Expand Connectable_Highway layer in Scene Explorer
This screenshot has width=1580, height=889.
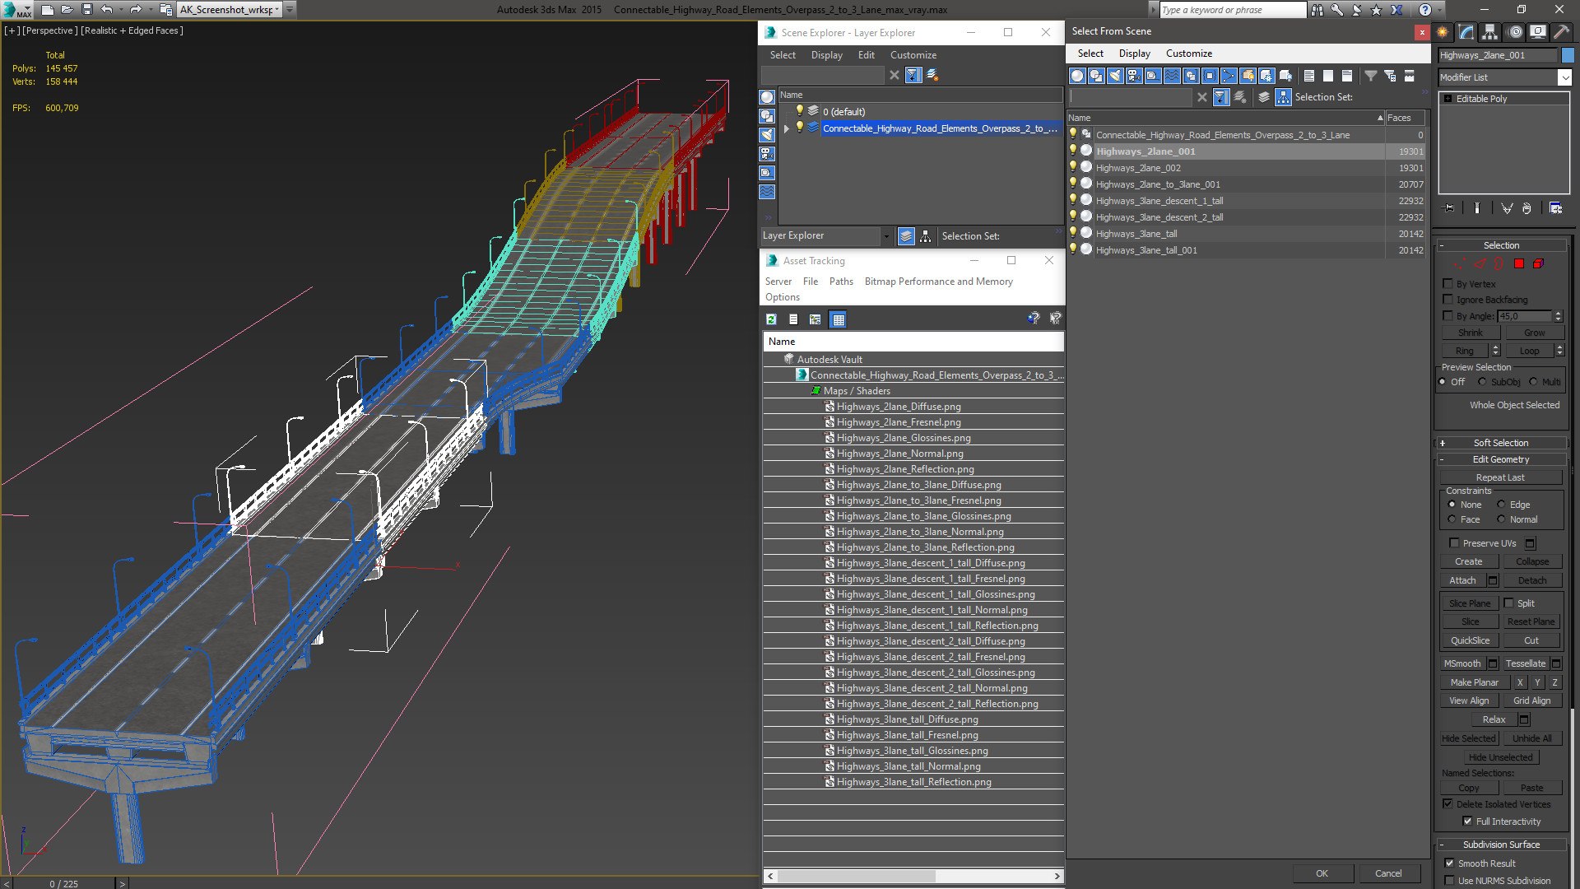click(787, 128)
